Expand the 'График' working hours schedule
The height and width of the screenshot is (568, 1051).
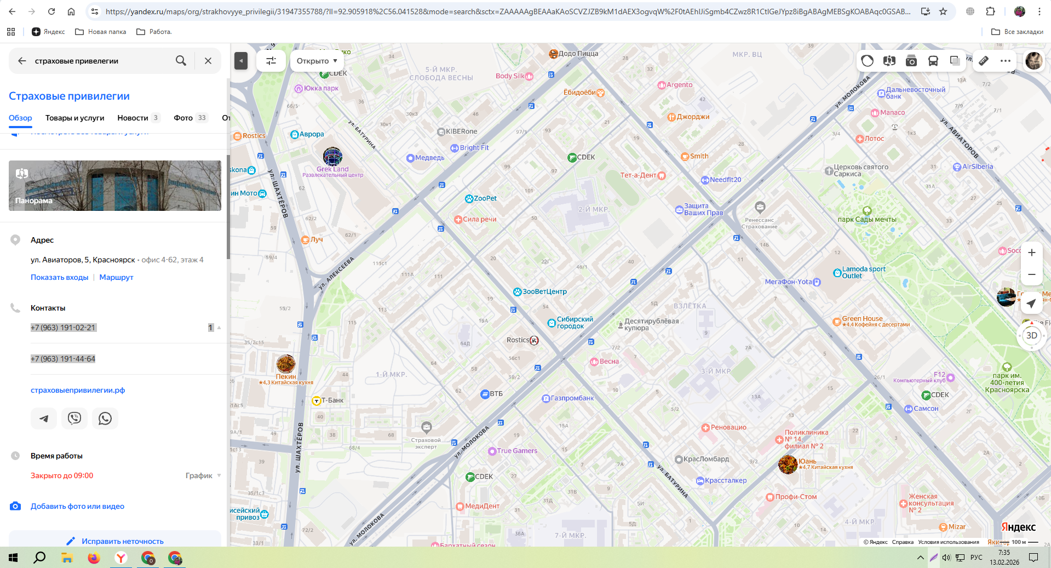(203, 475)
